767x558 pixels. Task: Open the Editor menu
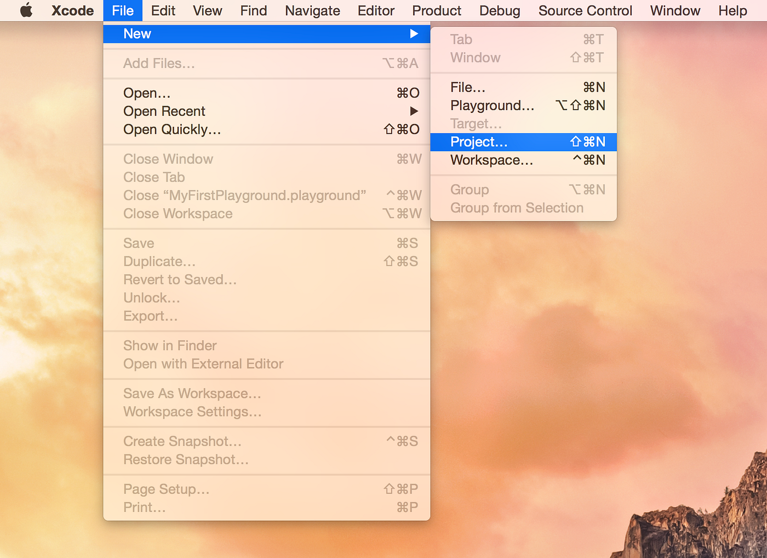coord(376,10)
